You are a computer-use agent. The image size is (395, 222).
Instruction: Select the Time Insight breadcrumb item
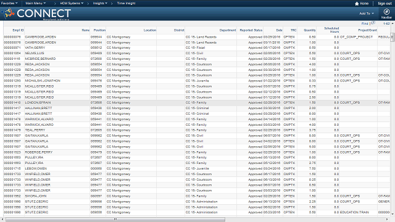tap(126, 3)
